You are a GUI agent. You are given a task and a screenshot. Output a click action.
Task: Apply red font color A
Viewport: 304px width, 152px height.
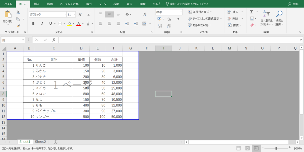[x=78, y=23]
